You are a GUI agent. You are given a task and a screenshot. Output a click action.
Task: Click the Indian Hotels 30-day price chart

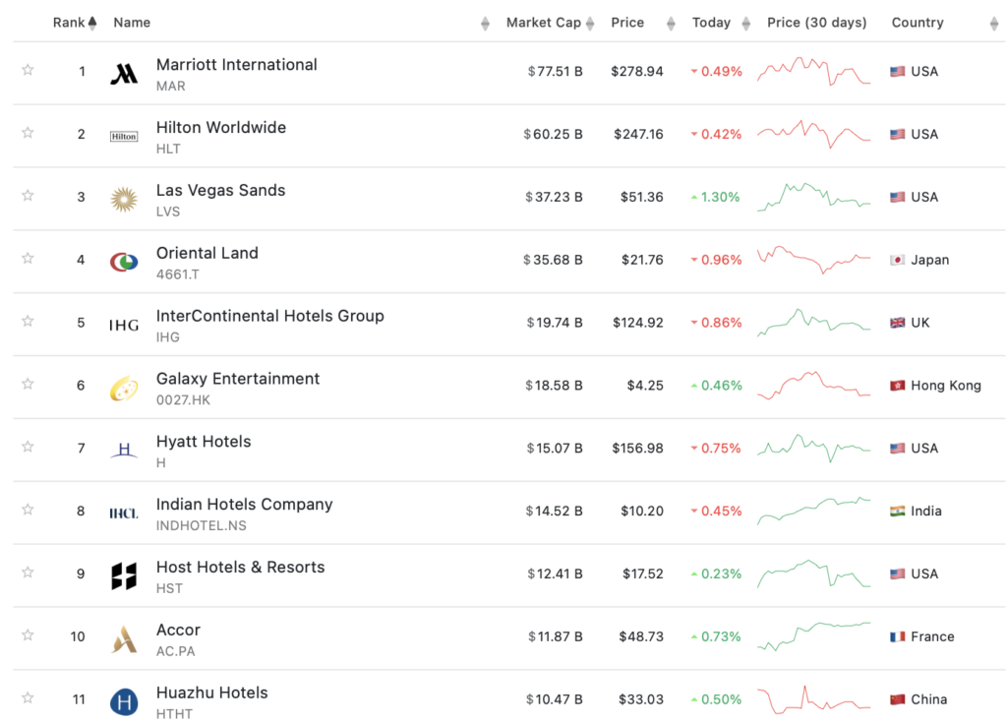[813, 511]
